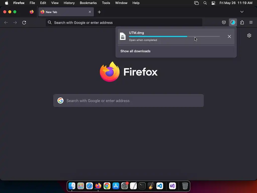Open the View menu

point(55,3)
